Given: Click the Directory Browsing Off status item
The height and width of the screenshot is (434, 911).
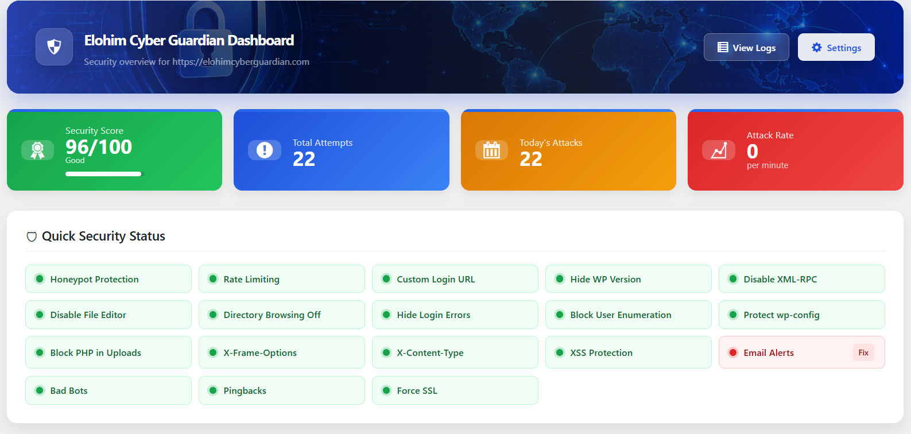Looking at the screenshot, I should pos(282,315).
